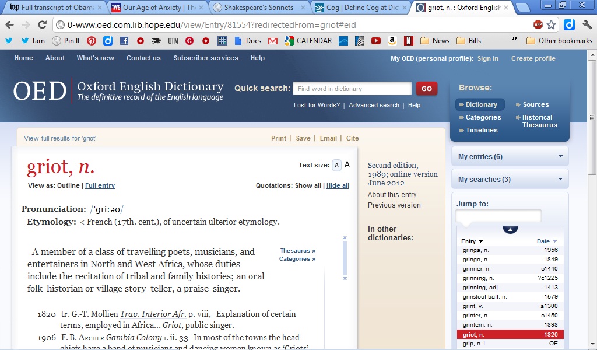Click the Print link
This screenshot has width=597, height=350.
(x=278, y=138)
